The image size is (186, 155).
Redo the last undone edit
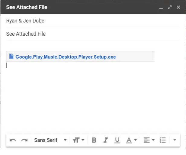[24, 140]
